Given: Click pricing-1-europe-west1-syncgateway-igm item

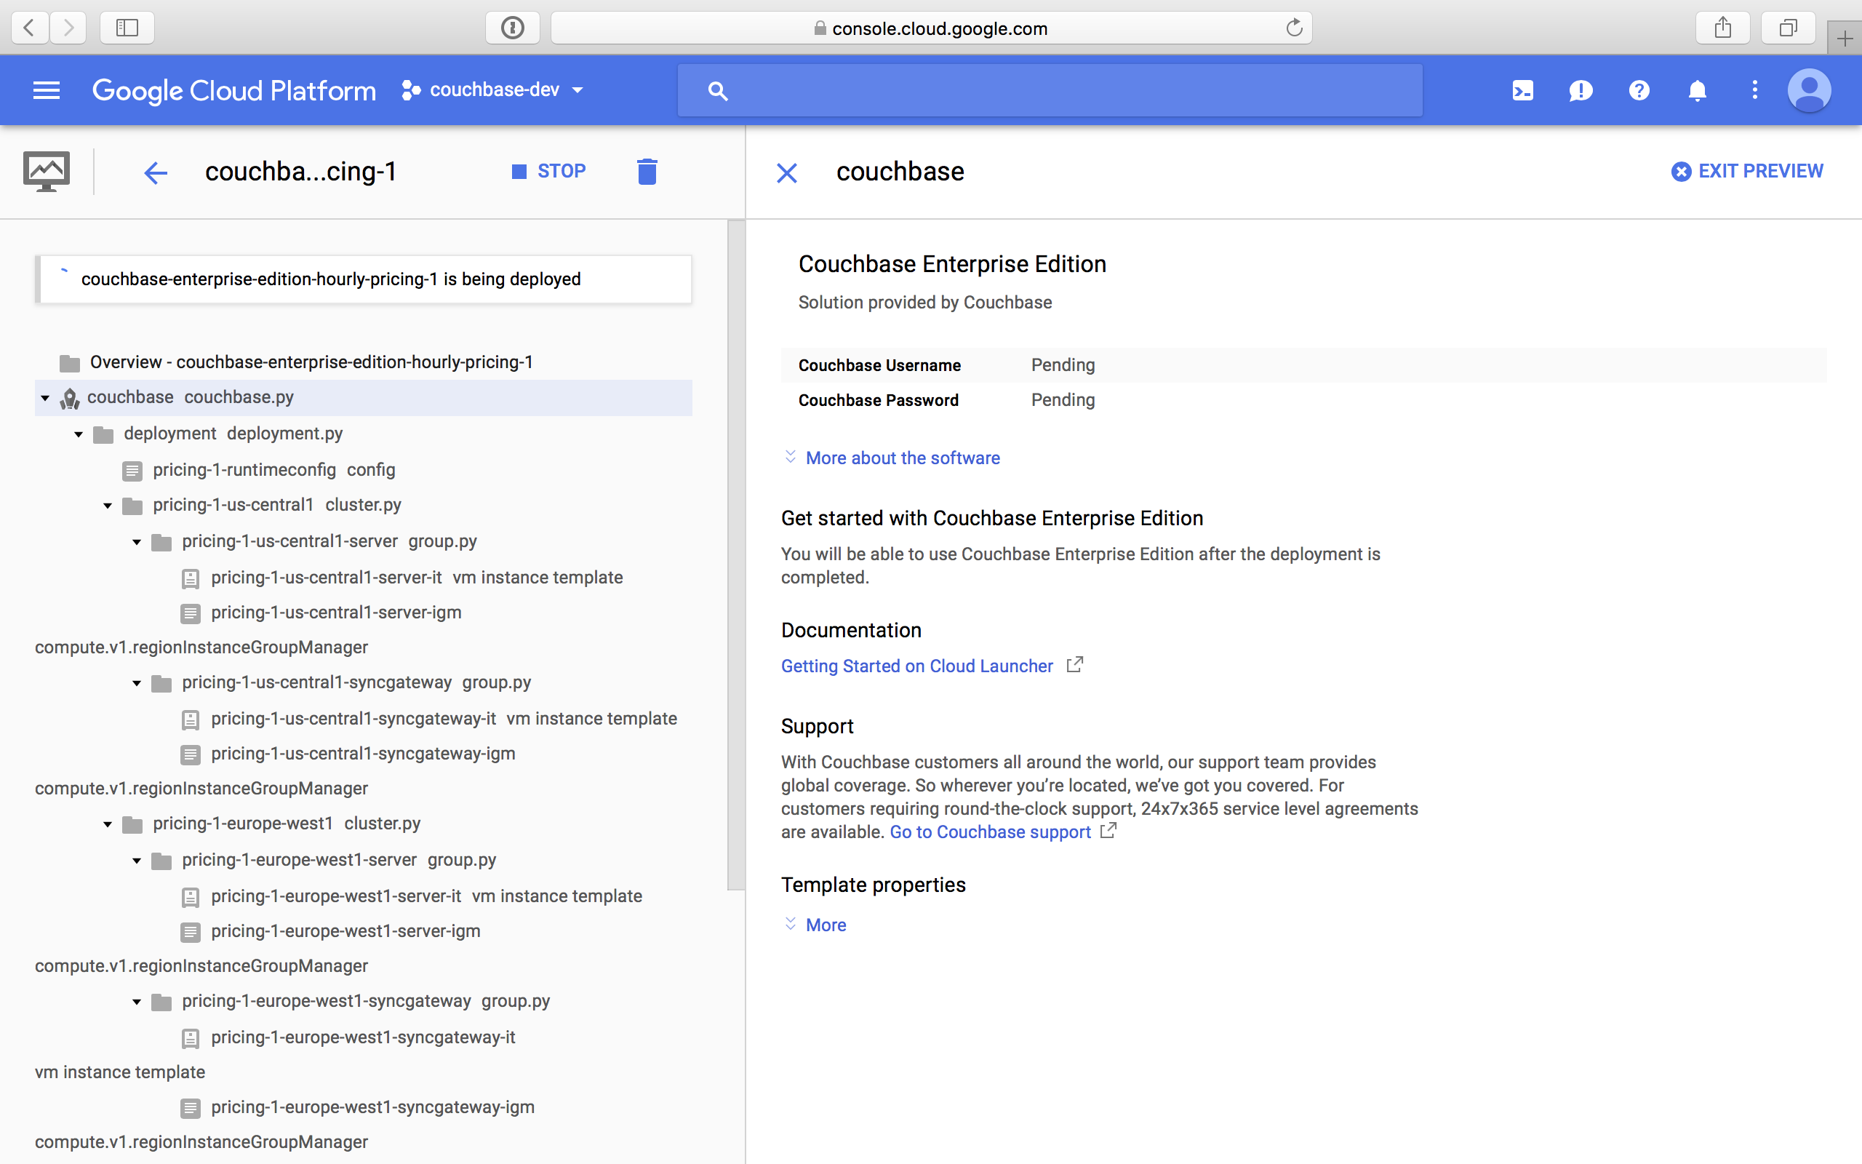Looking at the screenshot, I should pos(372,1107).
